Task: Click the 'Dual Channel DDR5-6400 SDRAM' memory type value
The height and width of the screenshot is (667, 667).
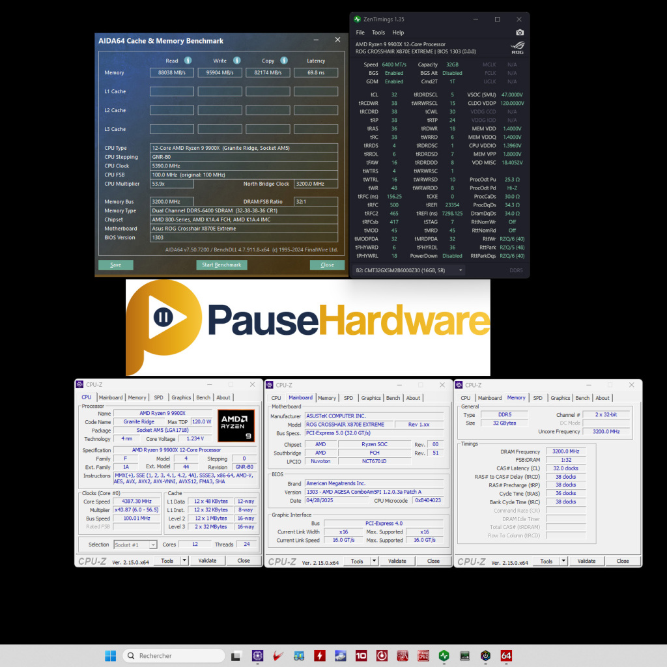Action: point(244,210)
